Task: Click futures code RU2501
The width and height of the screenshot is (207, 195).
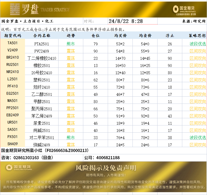Action: coord(13,64)
